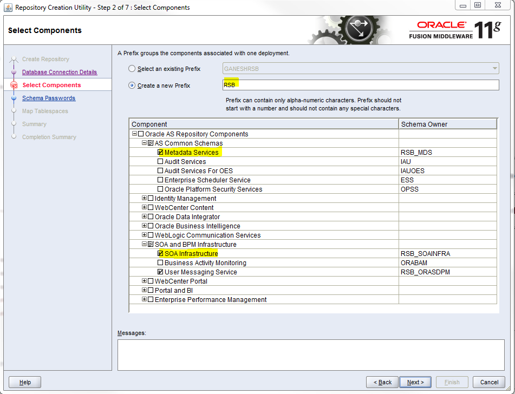515x394 pixels.
Task: Collapse SOA and BPM Infrastructure node
Action: tap(144, 244)
